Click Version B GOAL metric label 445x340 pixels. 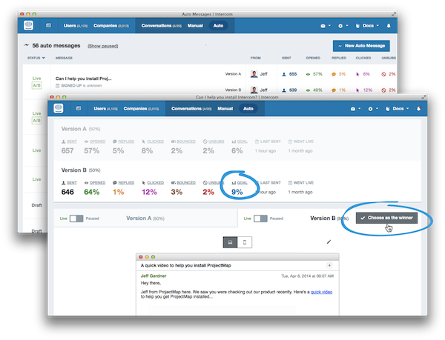click(240, 183)
